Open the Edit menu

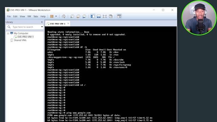(x=15, y=16)
